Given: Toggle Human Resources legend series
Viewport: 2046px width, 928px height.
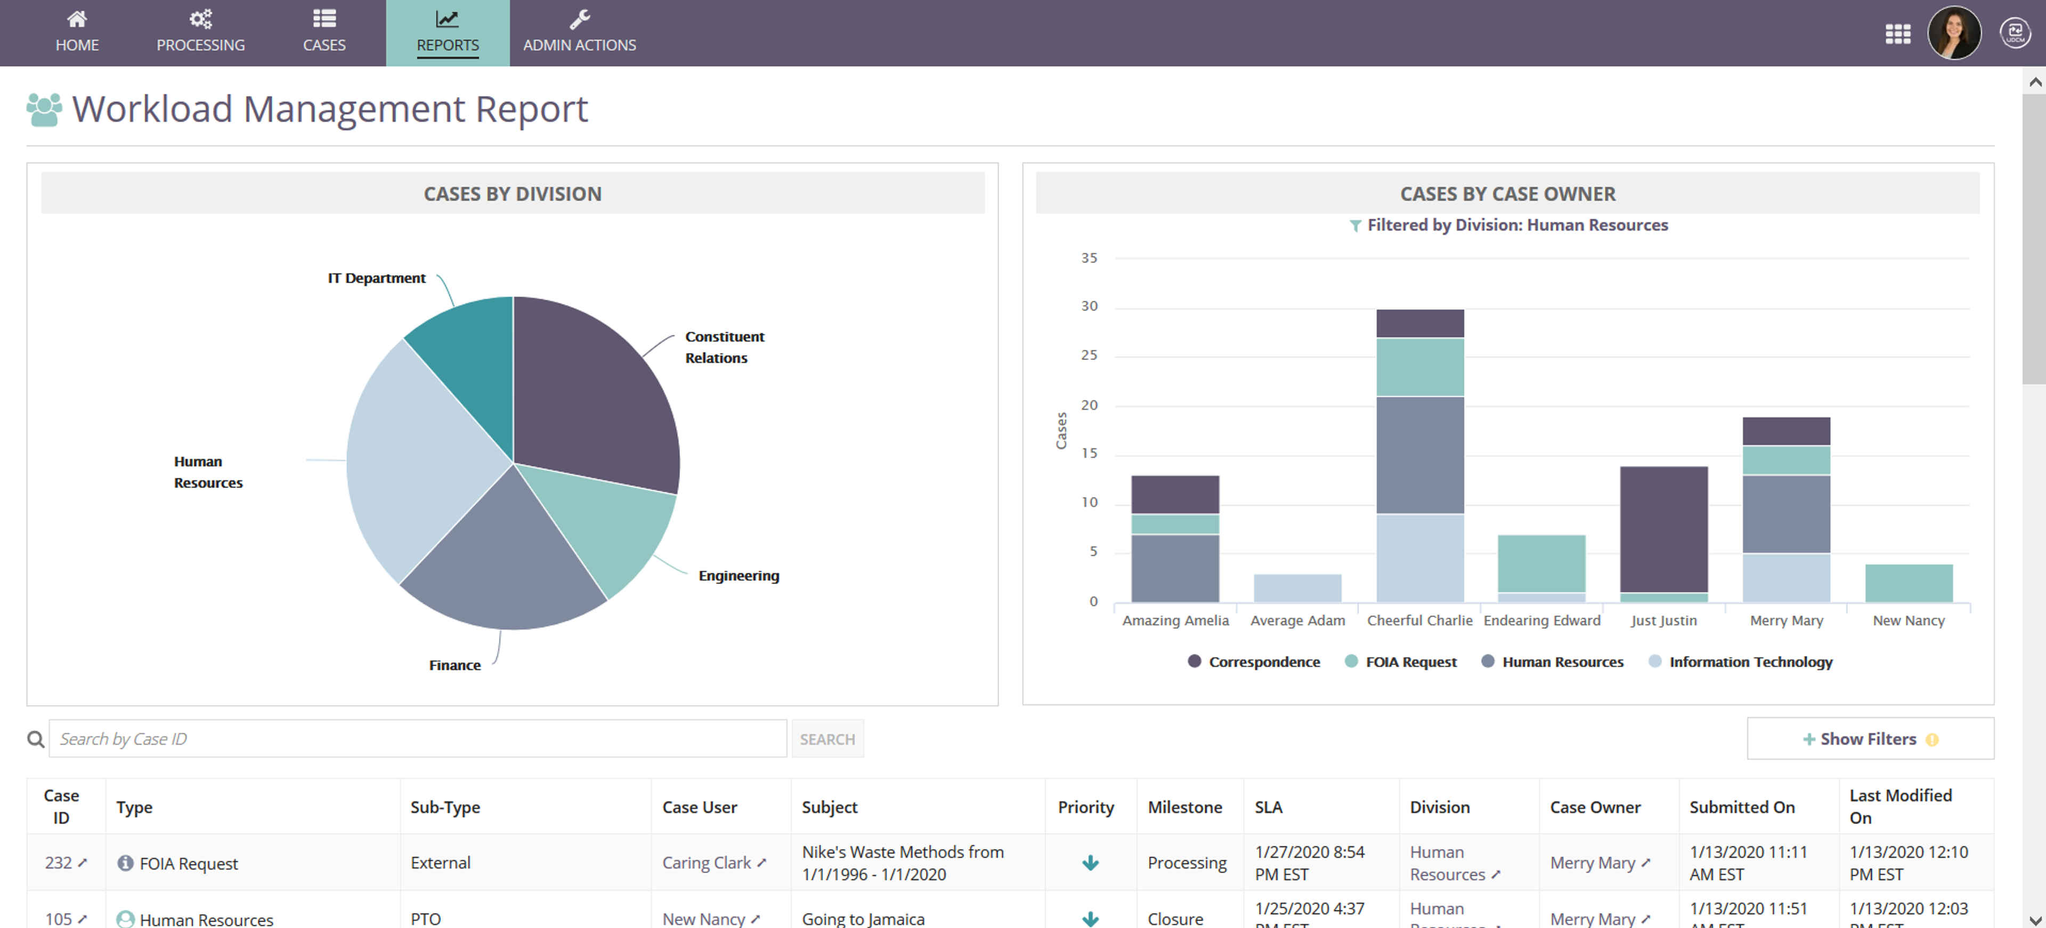Looking at the screenshot, I should coord(1552,661).
